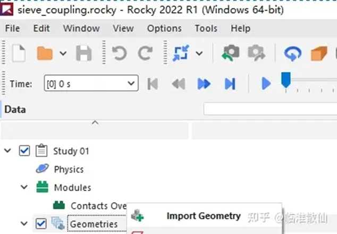The height and width of the screenshot is (234, 337).
Task: Click the green Modules brick icon
Action: 43,187
